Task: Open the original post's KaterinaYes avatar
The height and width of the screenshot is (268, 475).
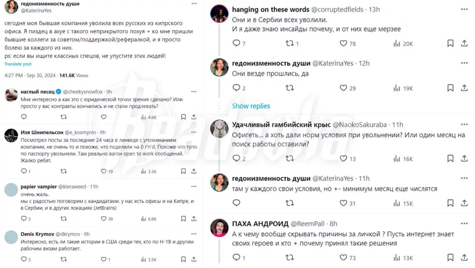Action: pyautogui.click(x=11, y=7)
